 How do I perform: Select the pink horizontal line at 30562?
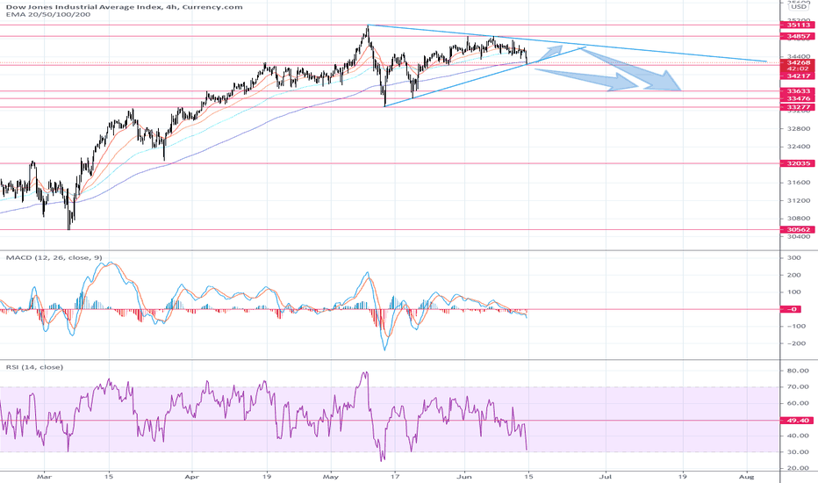390,230
